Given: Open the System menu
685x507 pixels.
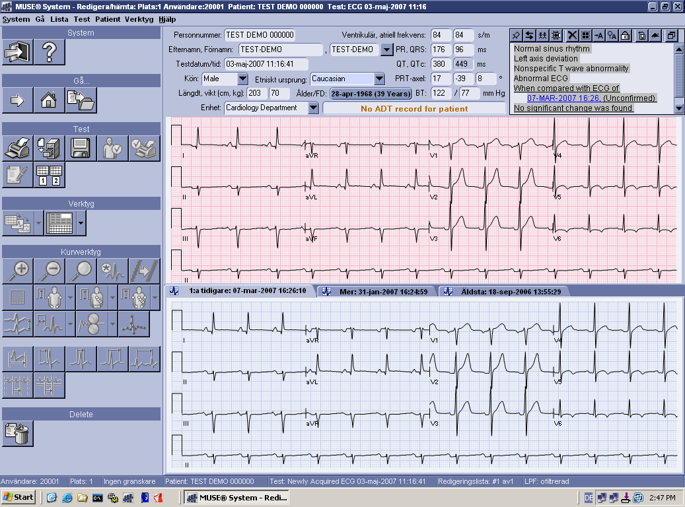Looking at the screenshot, I should (x=16, y=19).
